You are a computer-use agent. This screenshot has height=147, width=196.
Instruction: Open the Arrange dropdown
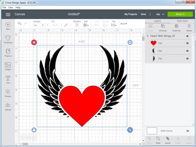tap(105, 25)
